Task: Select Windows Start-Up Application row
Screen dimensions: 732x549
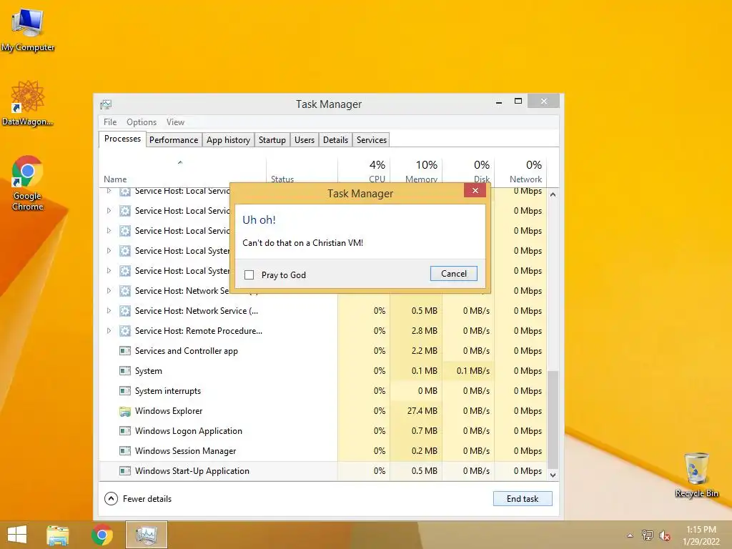Action: click(322, 471)
